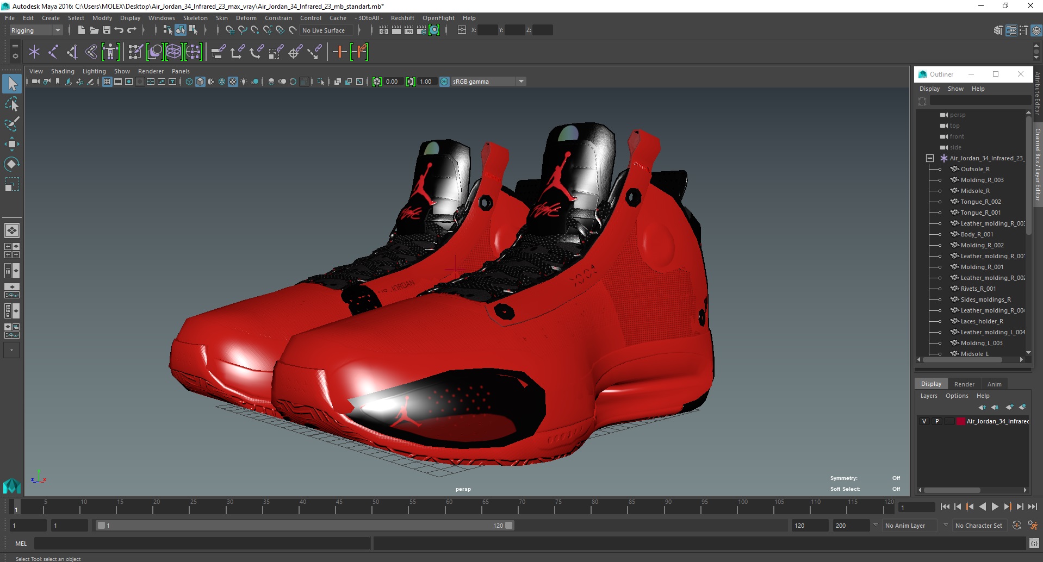Image resolution: width=1043 pixels, height=562 pixels.
Task: Select Rivets_R_001 in the Outliner
Action: [978, 289]
